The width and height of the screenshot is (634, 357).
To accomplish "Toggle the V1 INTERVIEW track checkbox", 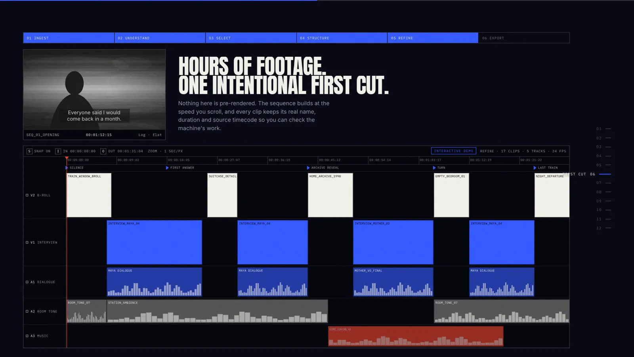I will click(27, 242).
